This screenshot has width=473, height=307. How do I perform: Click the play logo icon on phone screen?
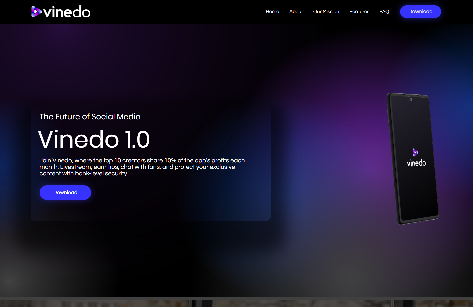coord(415,152)
